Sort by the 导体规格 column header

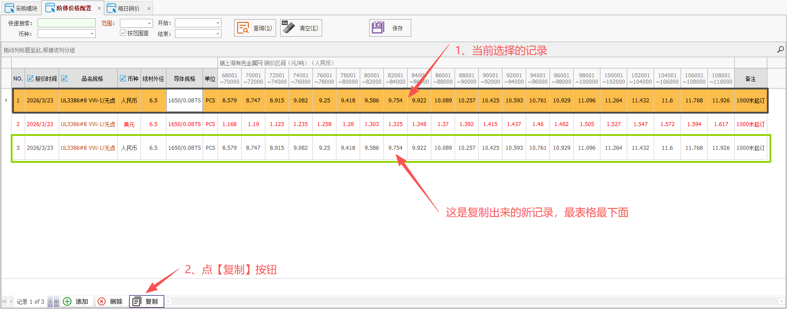pos(184,78)
